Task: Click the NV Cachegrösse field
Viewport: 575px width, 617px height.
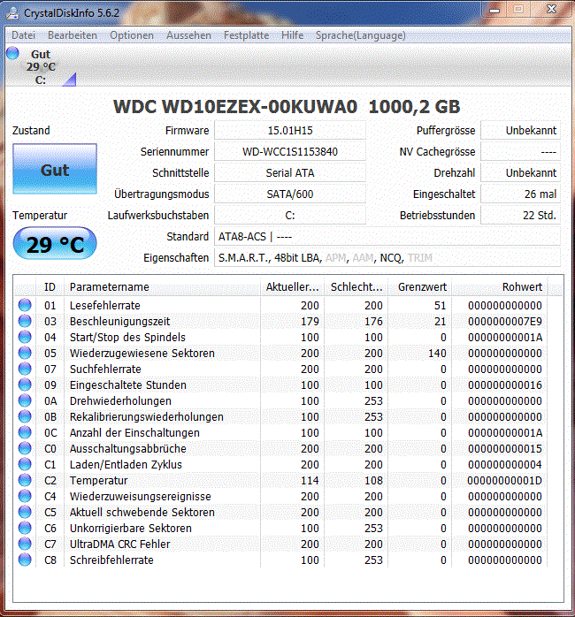Action: [x=520, y=151]
